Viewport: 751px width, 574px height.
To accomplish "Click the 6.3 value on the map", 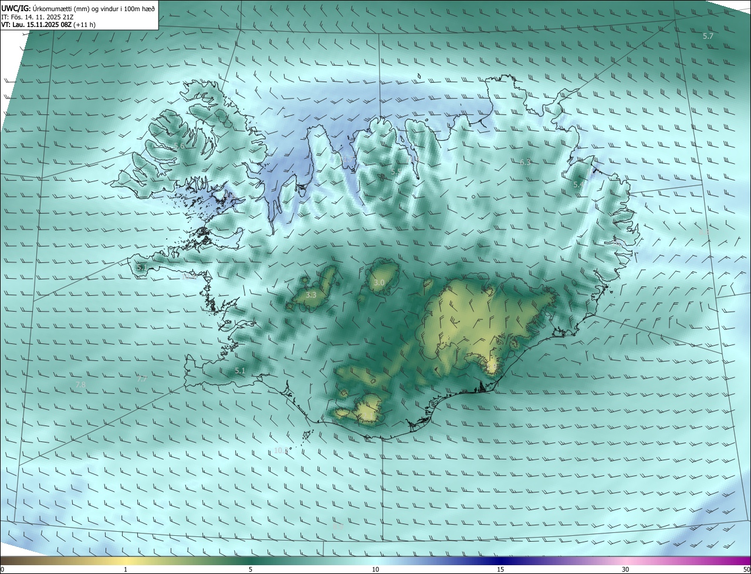I will click(525, 162).
